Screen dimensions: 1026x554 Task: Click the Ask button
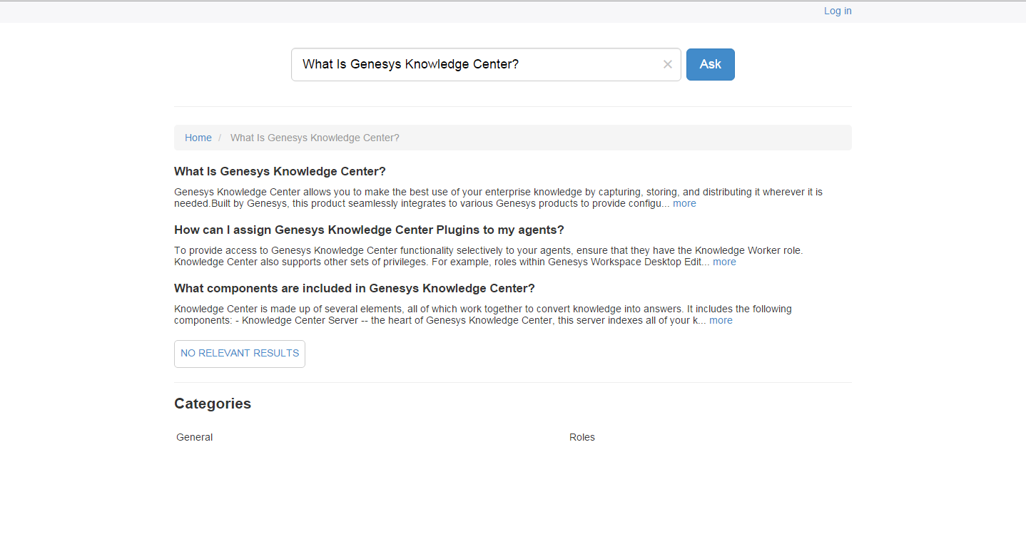click(x=710, y=64)
